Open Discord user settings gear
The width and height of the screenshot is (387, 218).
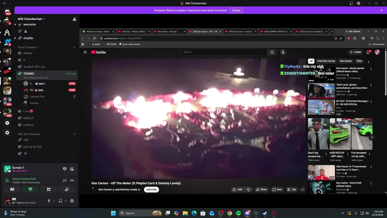pyautogui.click(x=72, y=201)
